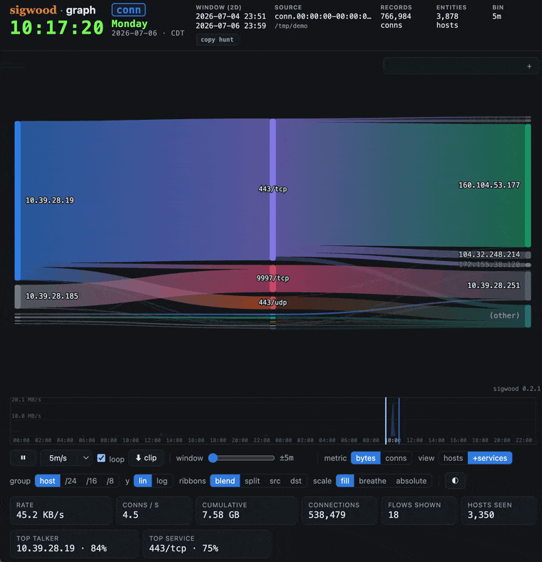542x562 pixels.
Task: Click the CONNS / S 4.5 stat card
Action: point(153,511)
